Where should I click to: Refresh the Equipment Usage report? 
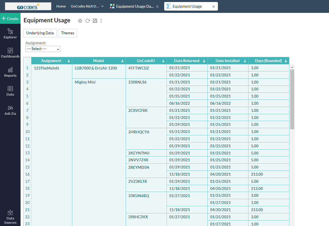88,21
